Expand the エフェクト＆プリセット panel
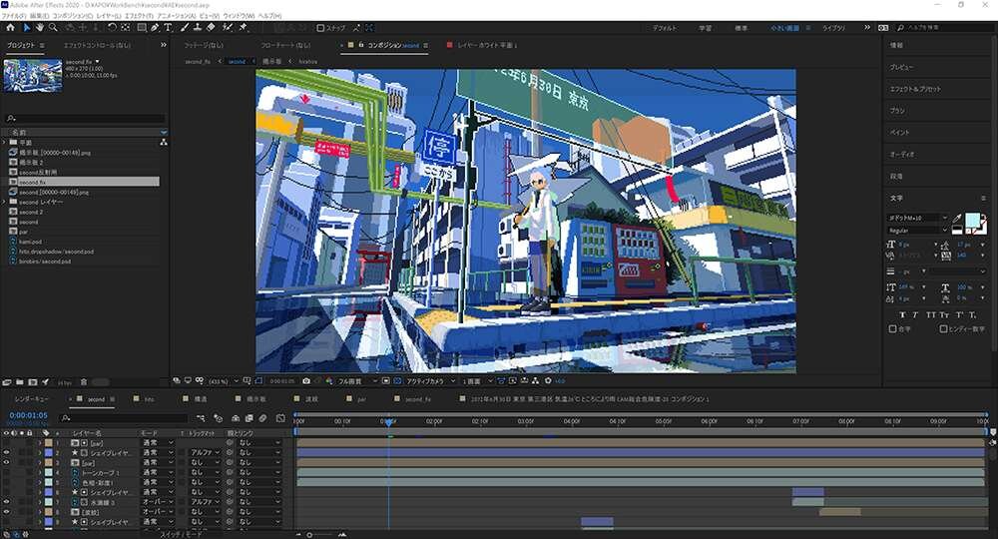This screenshot has height=539, width=998. point(914,89)
